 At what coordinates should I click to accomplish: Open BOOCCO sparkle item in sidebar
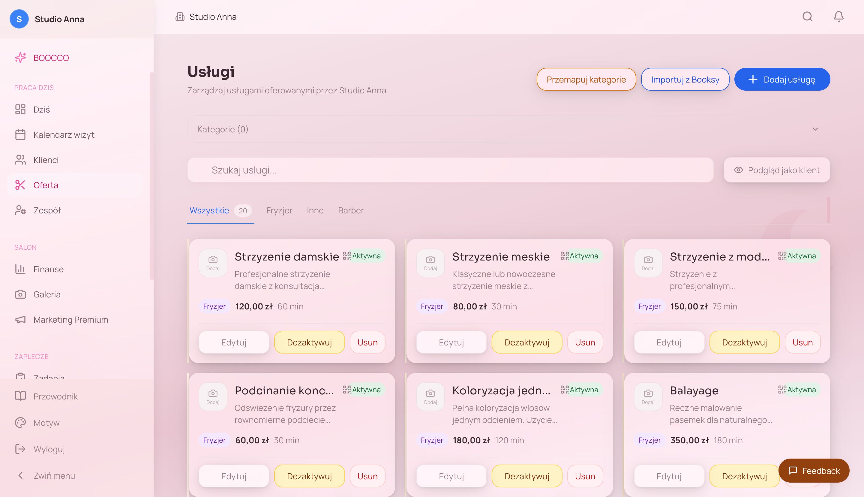click(x=75, y=58)
